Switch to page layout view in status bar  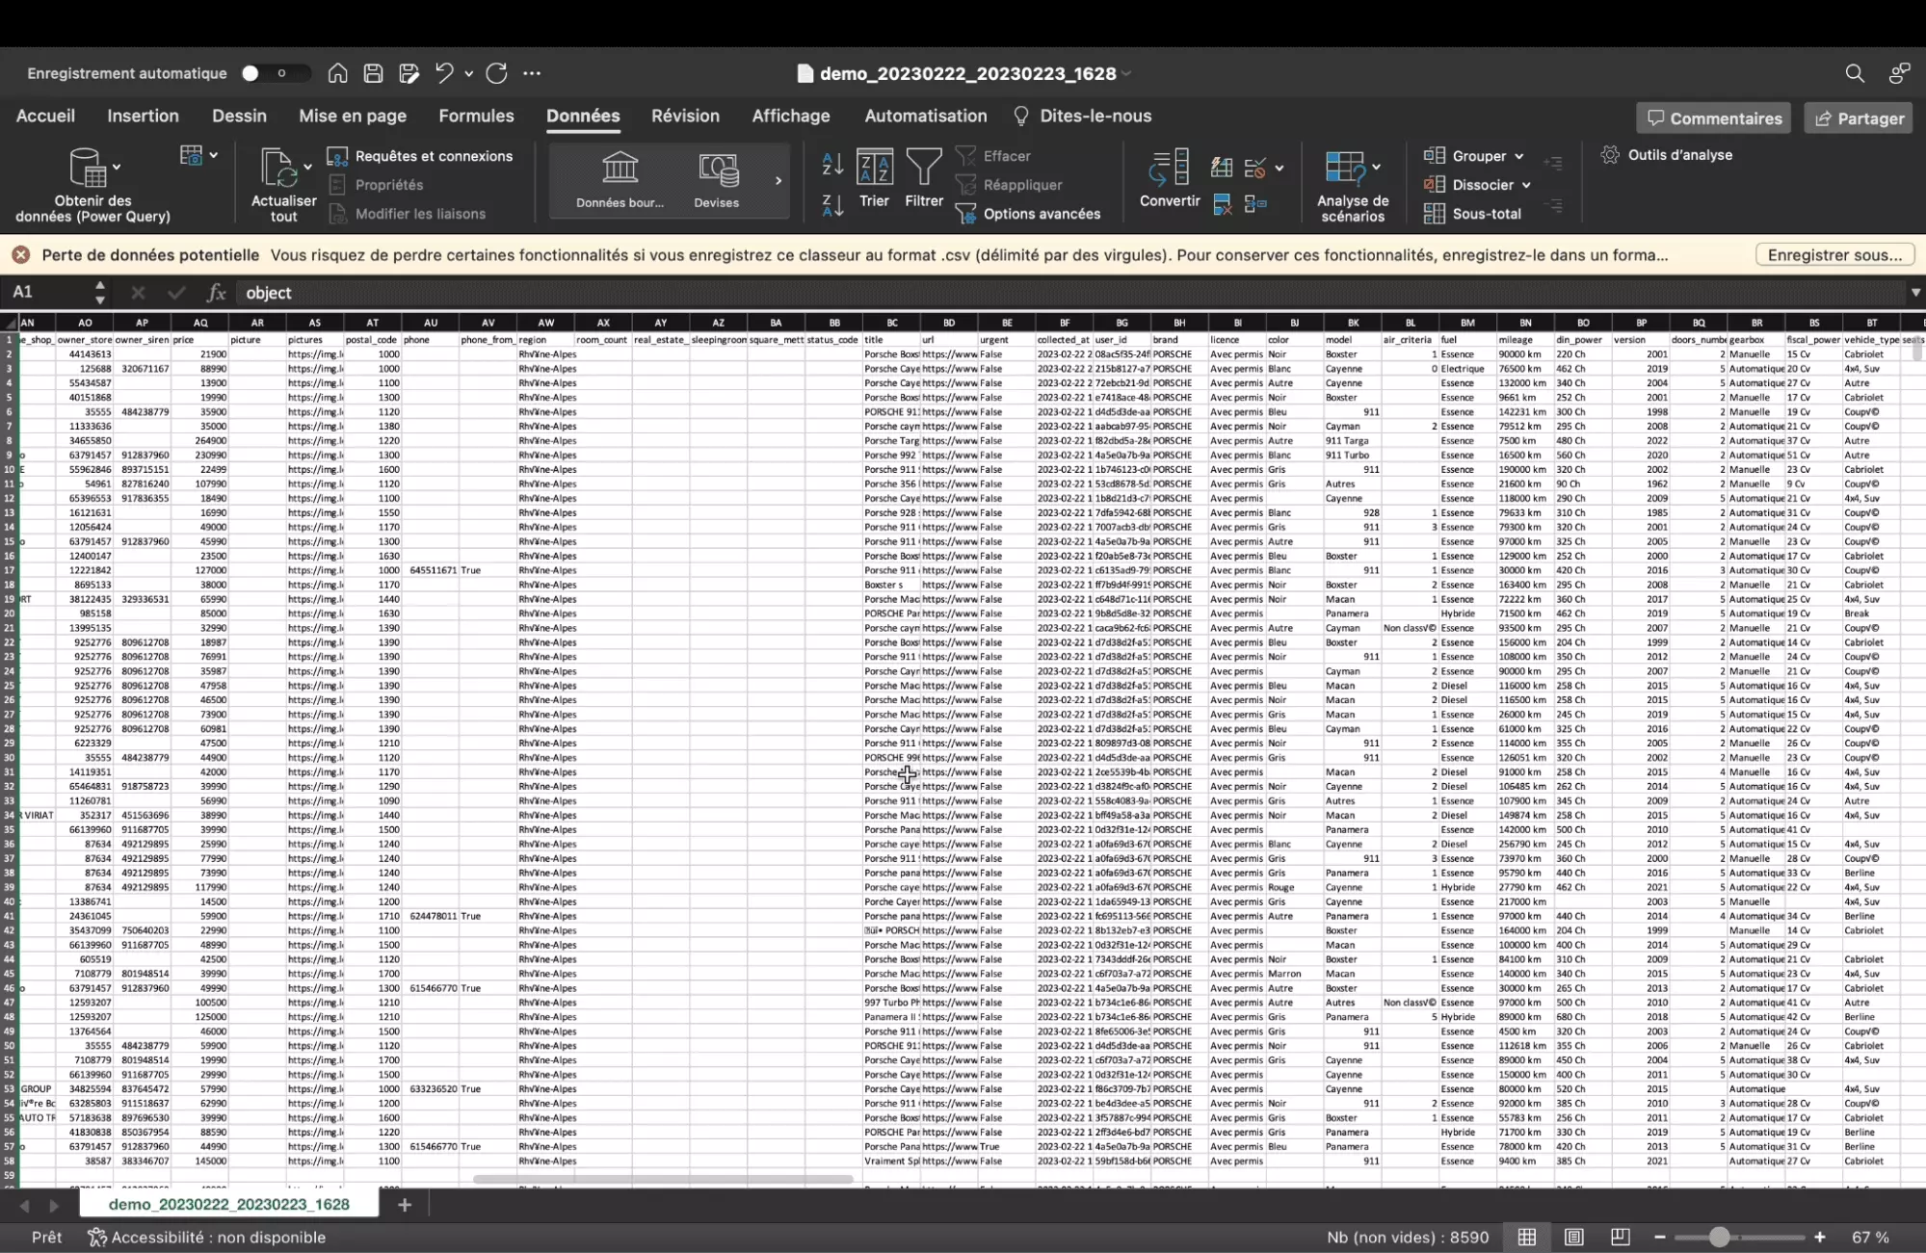click(x=1574, y=1237)
